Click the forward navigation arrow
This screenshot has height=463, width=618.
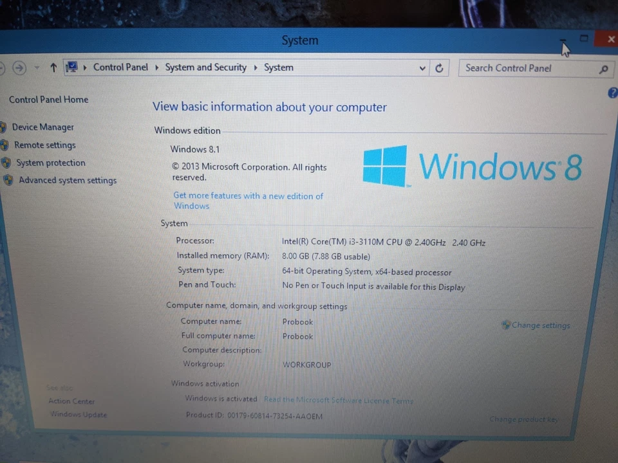click(19, 68)
